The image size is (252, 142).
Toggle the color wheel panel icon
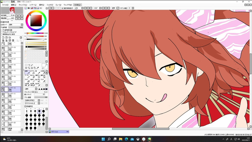click(26, 8)
